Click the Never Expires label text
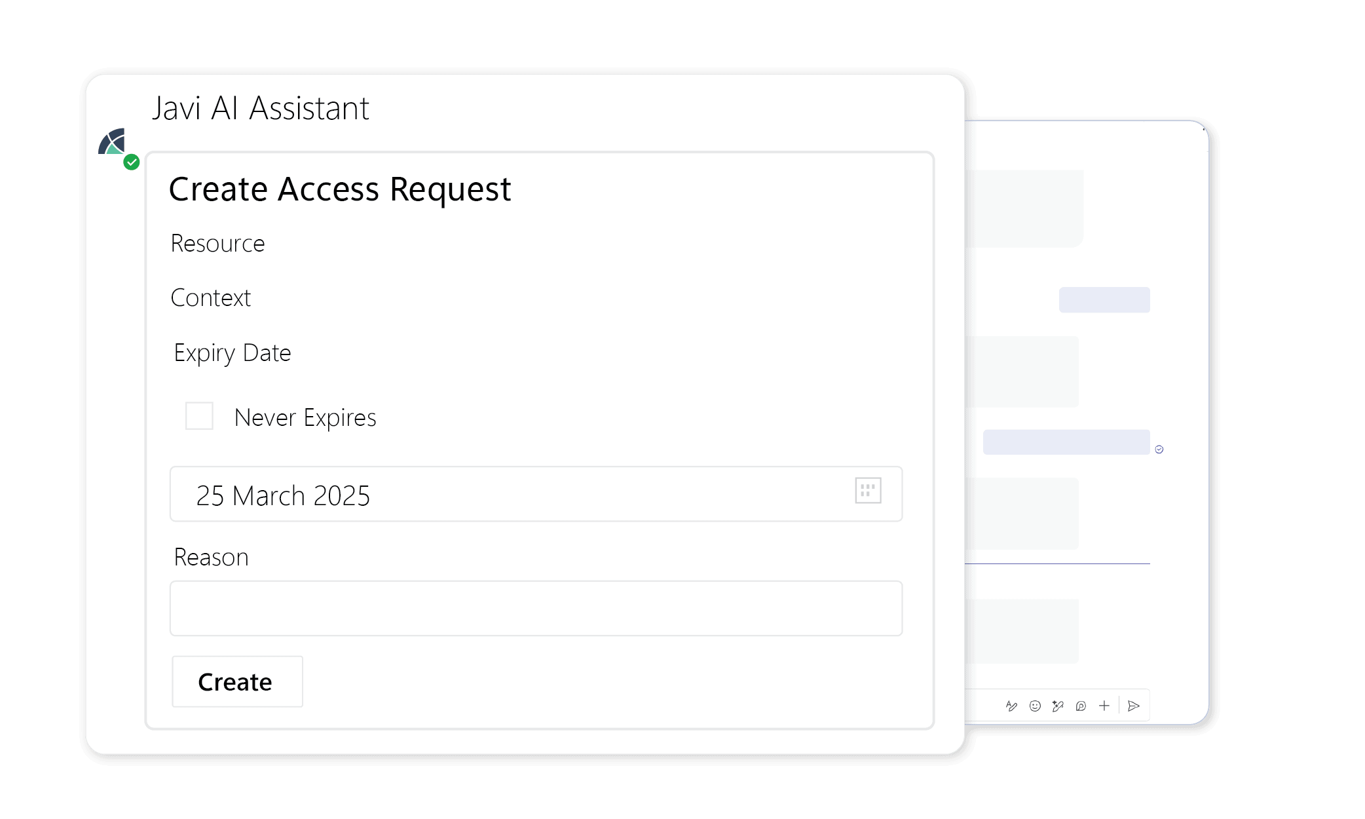Image resolution: width=1365 pixels, height=819 pixels. coord(305,418)
